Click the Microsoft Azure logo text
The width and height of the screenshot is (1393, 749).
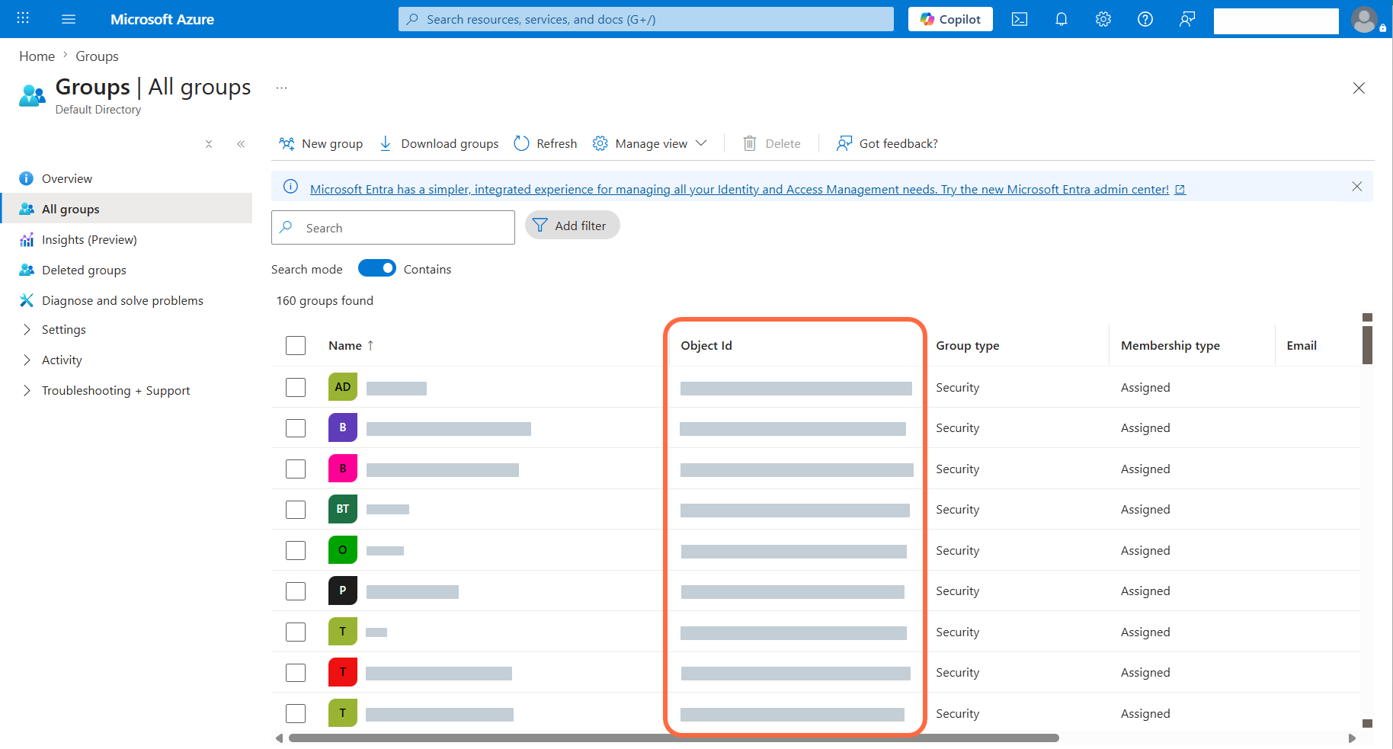tap(162, 19)
